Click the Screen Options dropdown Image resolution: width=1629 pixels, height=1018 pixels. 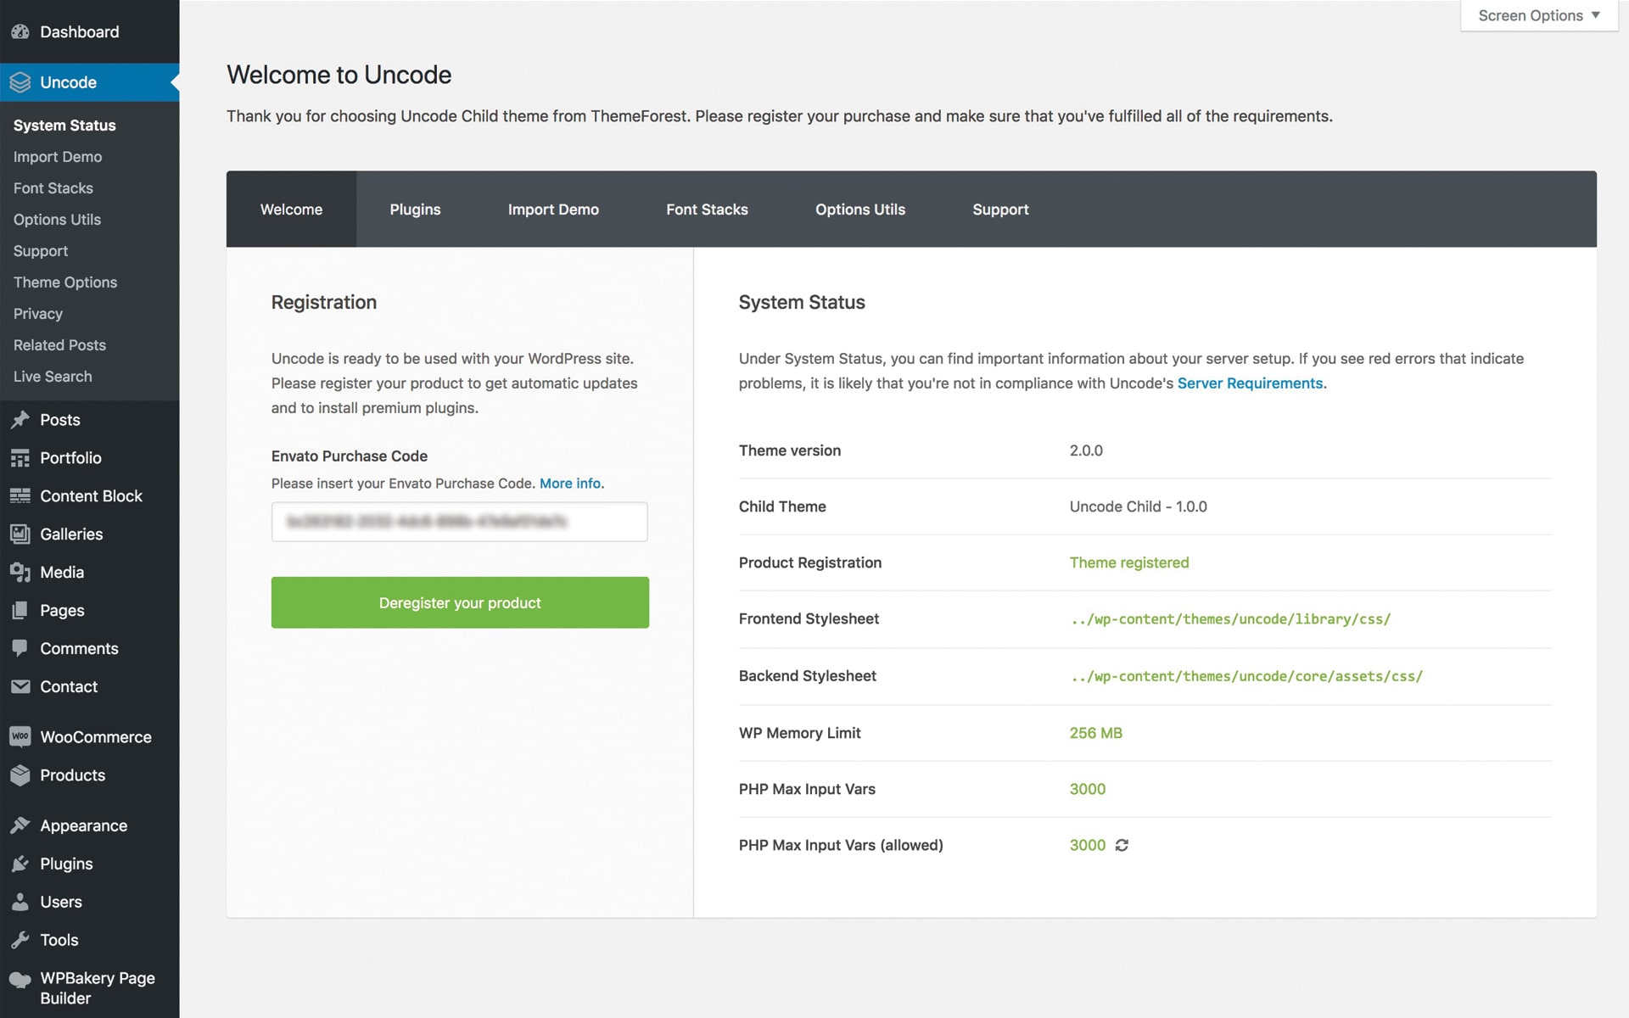pyautogui.click(x=1539, y=16)
